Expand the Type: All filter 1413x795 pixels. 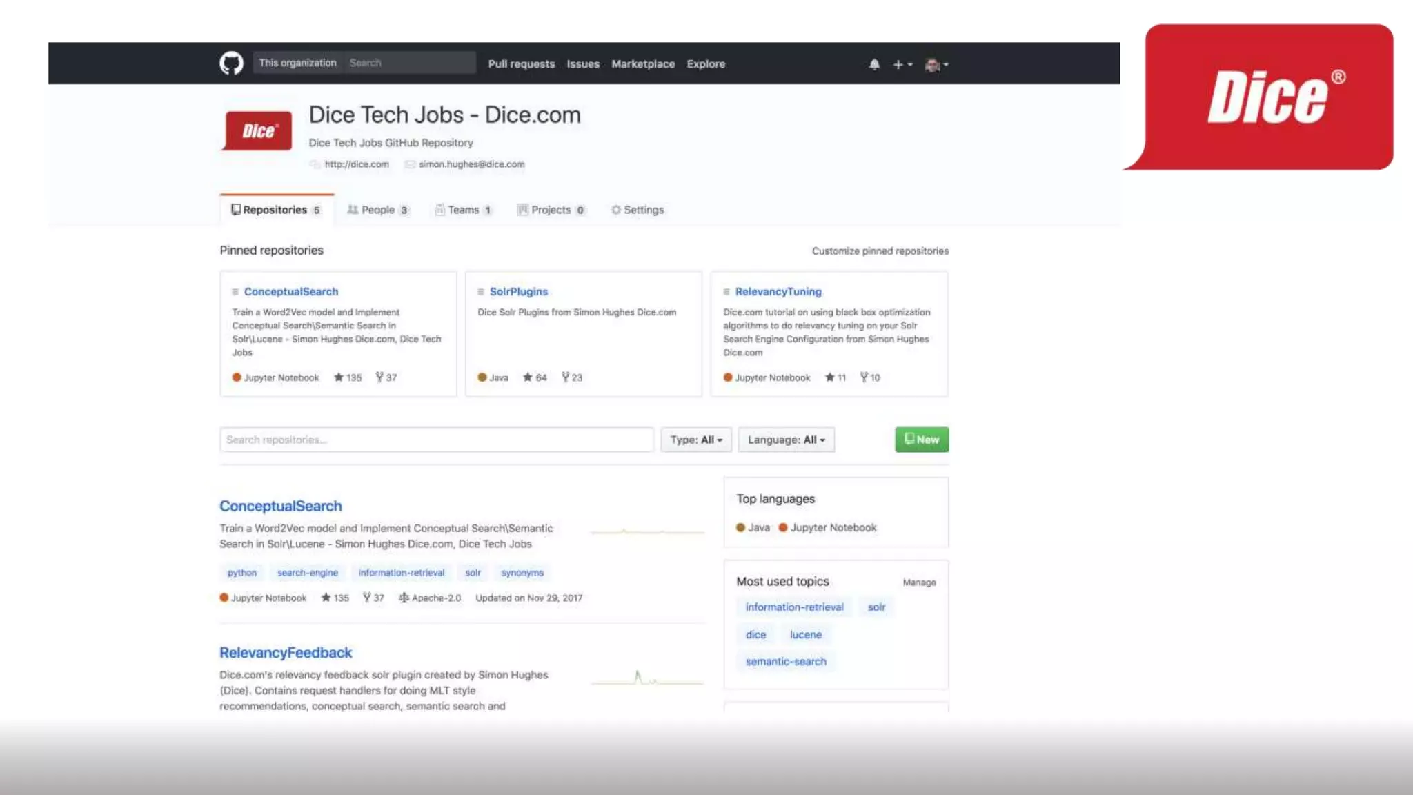[x=695, y=440]
